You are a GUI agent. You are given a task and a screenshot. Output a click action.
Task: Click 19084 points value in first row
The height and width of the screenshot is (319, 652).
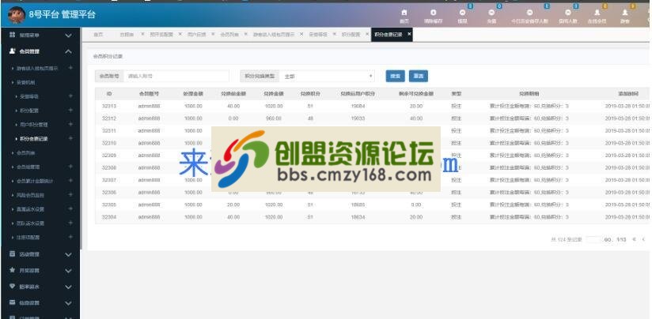point(358,106)
